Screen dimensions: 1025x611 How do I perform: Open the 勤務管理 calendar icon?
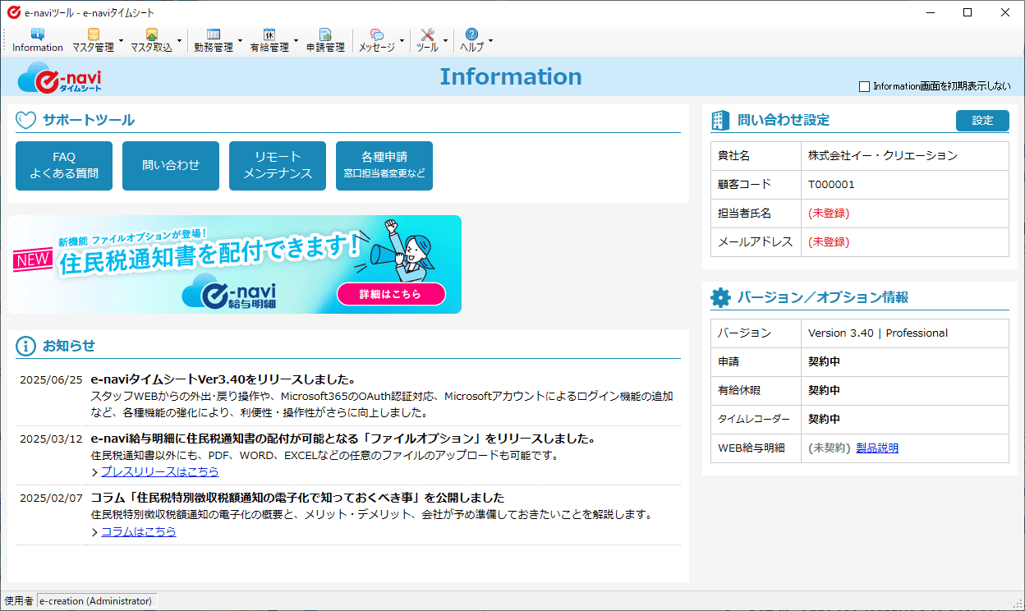click(214, 34)
